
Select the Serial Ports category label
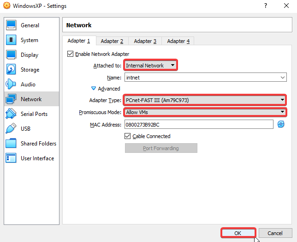[x=34, y=114]
